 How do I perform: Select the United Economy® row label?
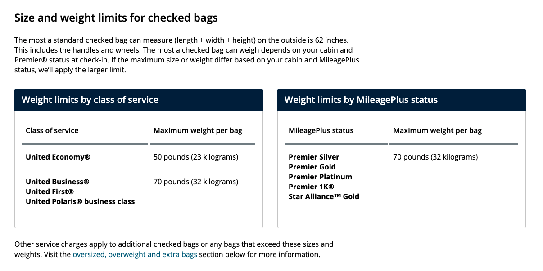tap(58, 157)
